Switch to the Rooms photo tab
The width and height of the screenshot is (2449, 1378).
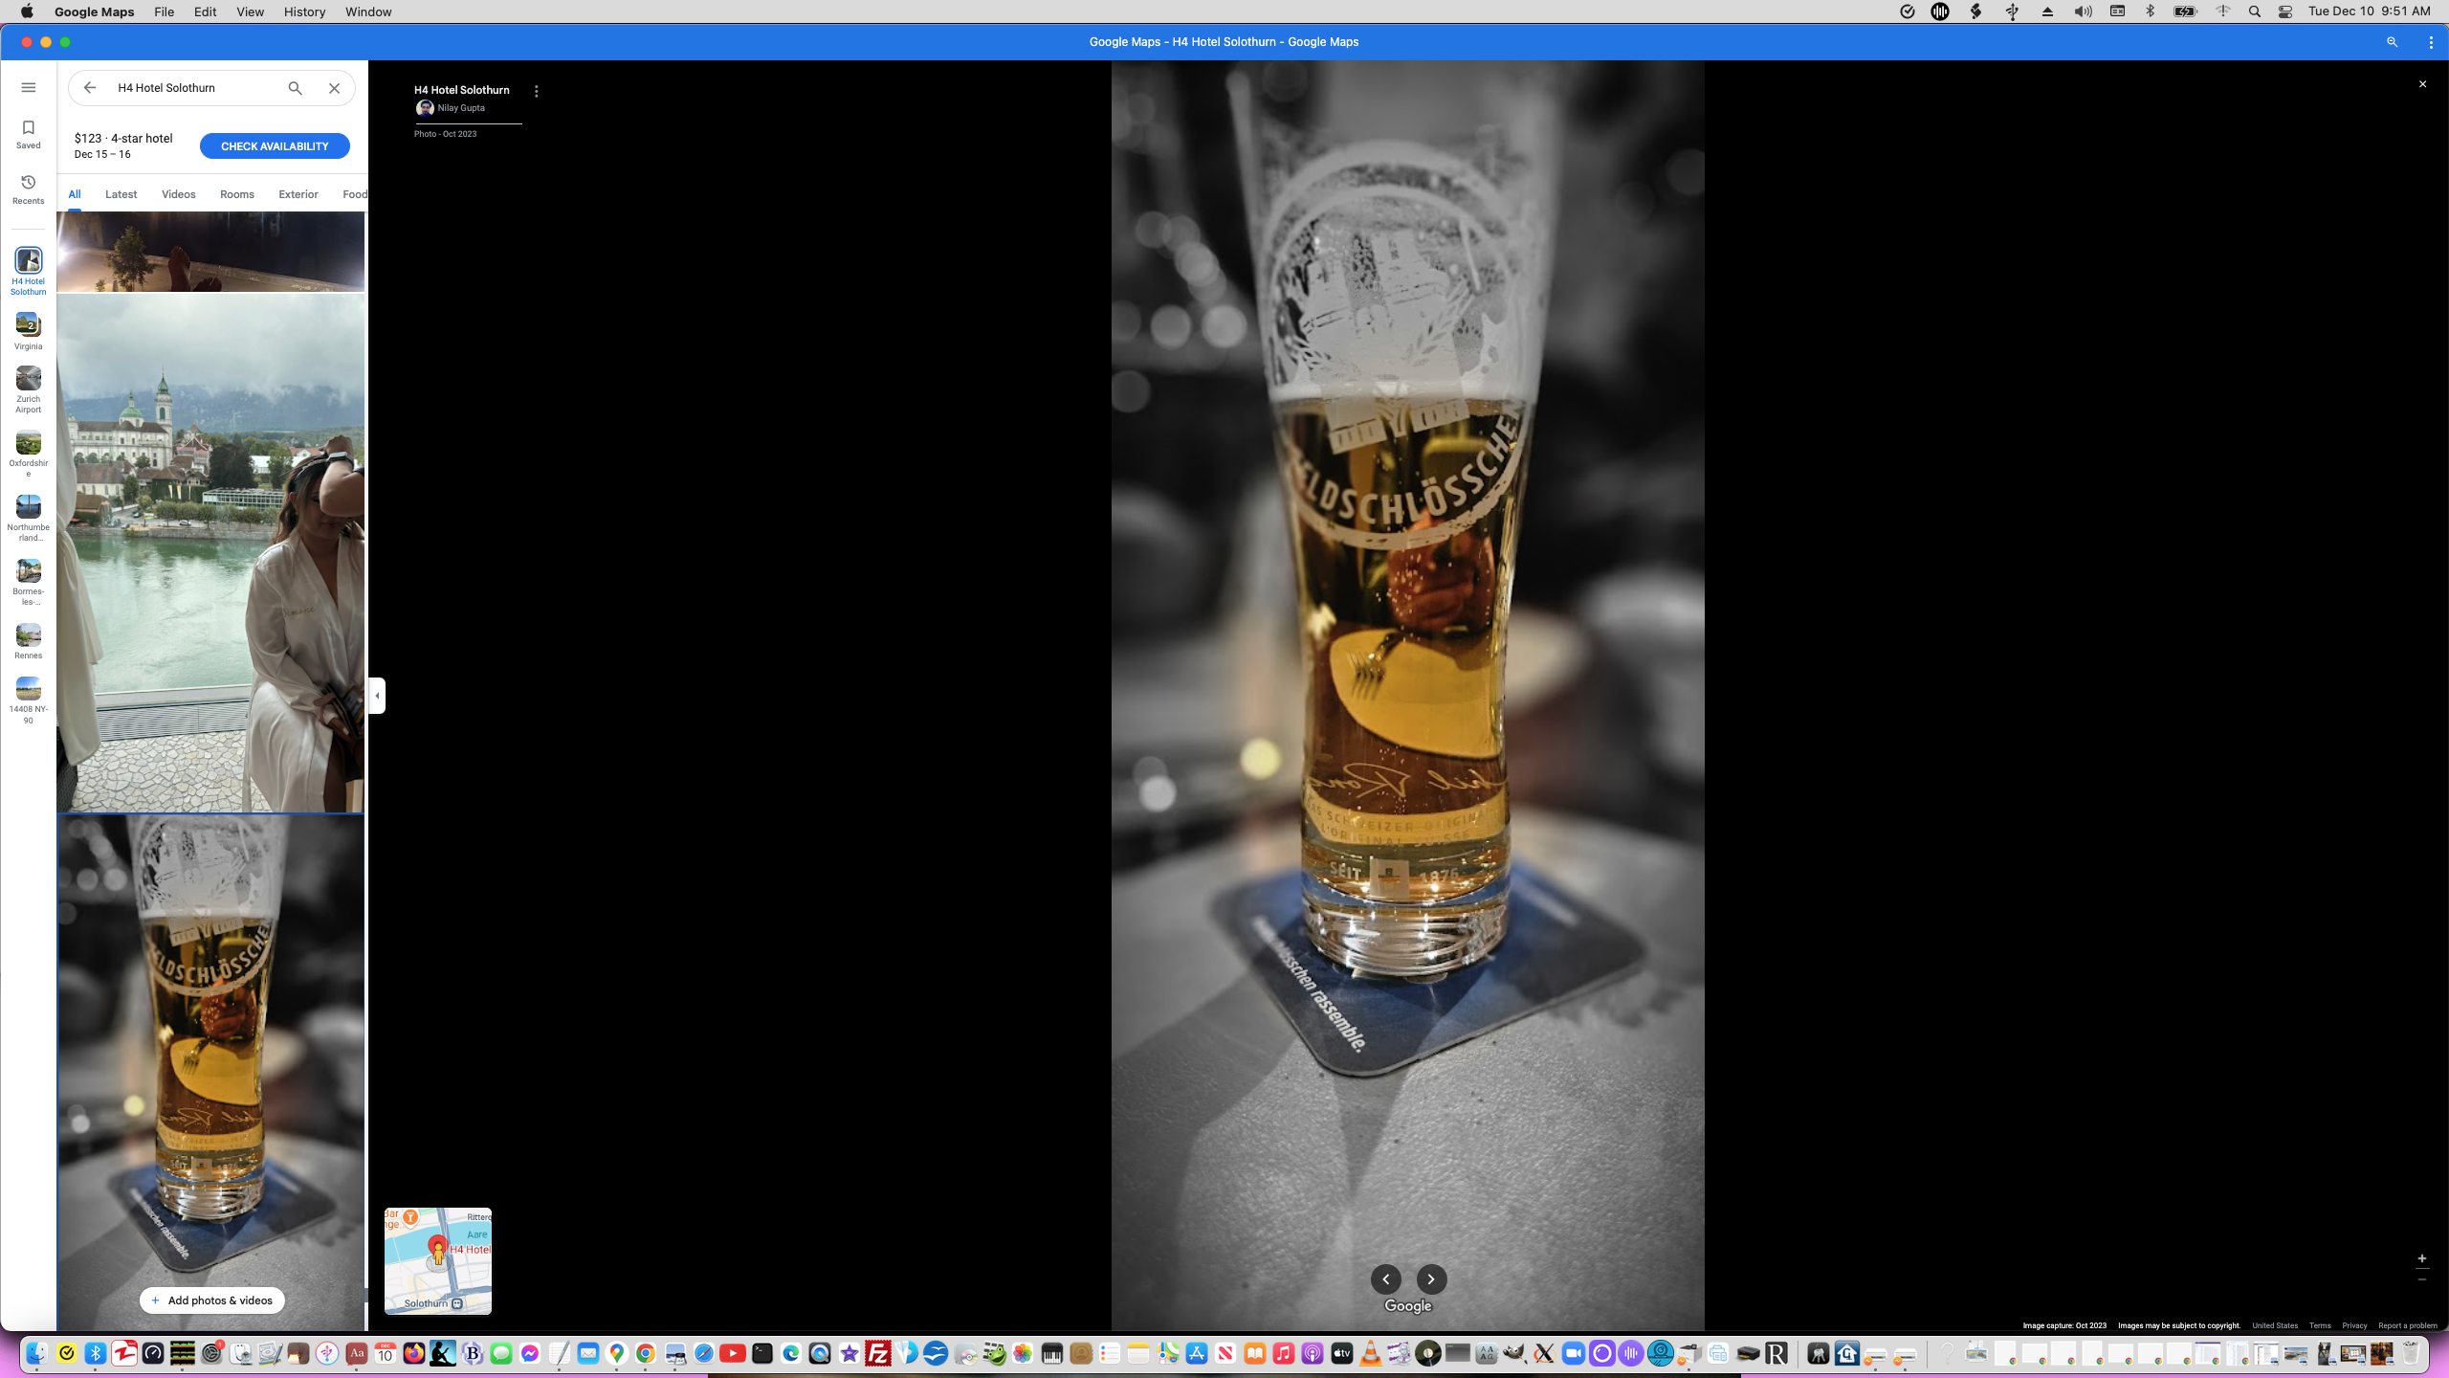tap(236, 194)
